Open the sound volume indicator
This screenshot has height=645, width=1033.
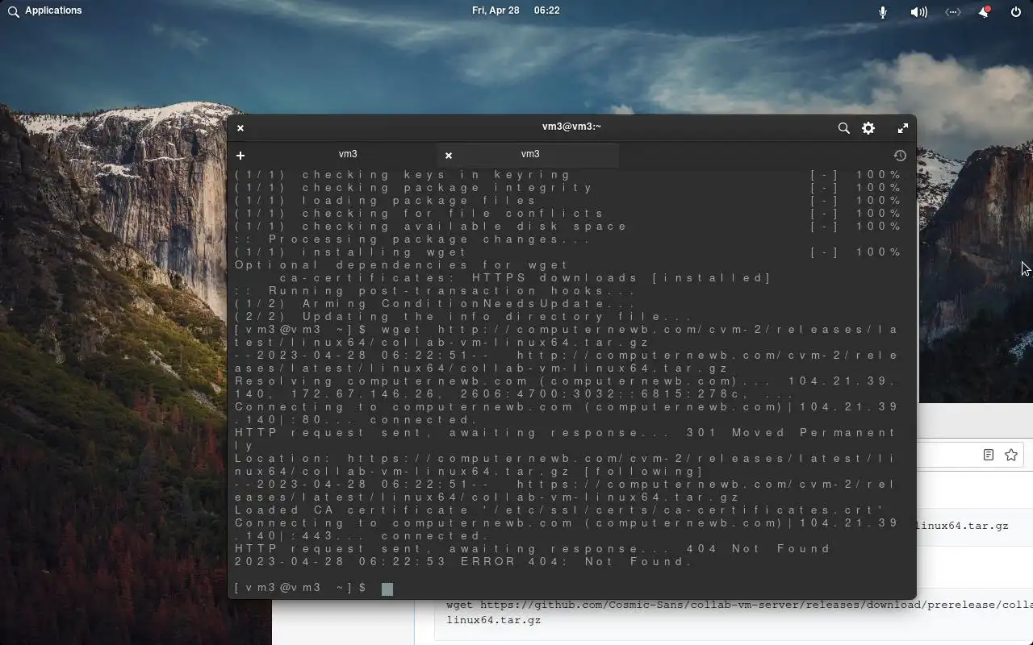pyautogui.click(x=918, y=12)
